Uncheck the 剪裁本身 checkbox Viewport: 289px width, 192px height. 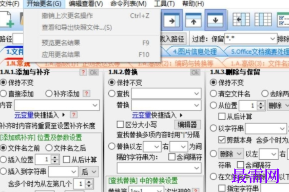[x=222, y=140]
